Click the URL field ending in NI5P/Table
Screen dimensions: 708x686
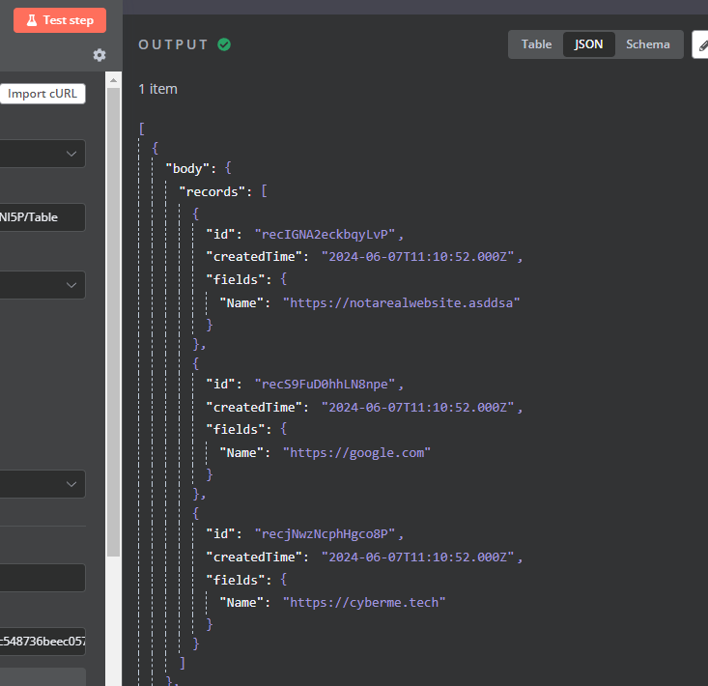pos(42,217)
